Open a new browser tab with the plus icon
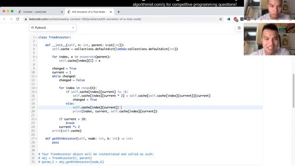This screenshot has height=166, width=295. tap(118, 12)
